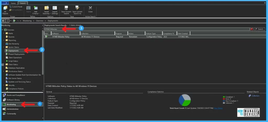Select HTMD Bitlocker Policy row
This screenshot has height=122, width=268.
[155, 37]
